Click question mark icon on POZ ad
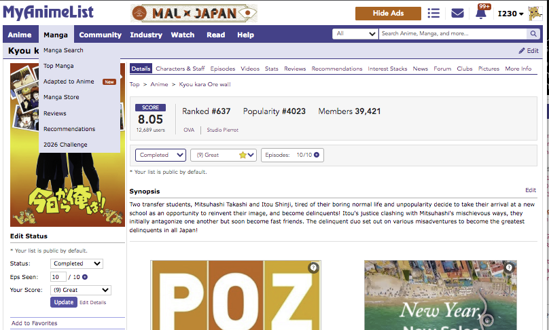 click(x=313, y=268)
